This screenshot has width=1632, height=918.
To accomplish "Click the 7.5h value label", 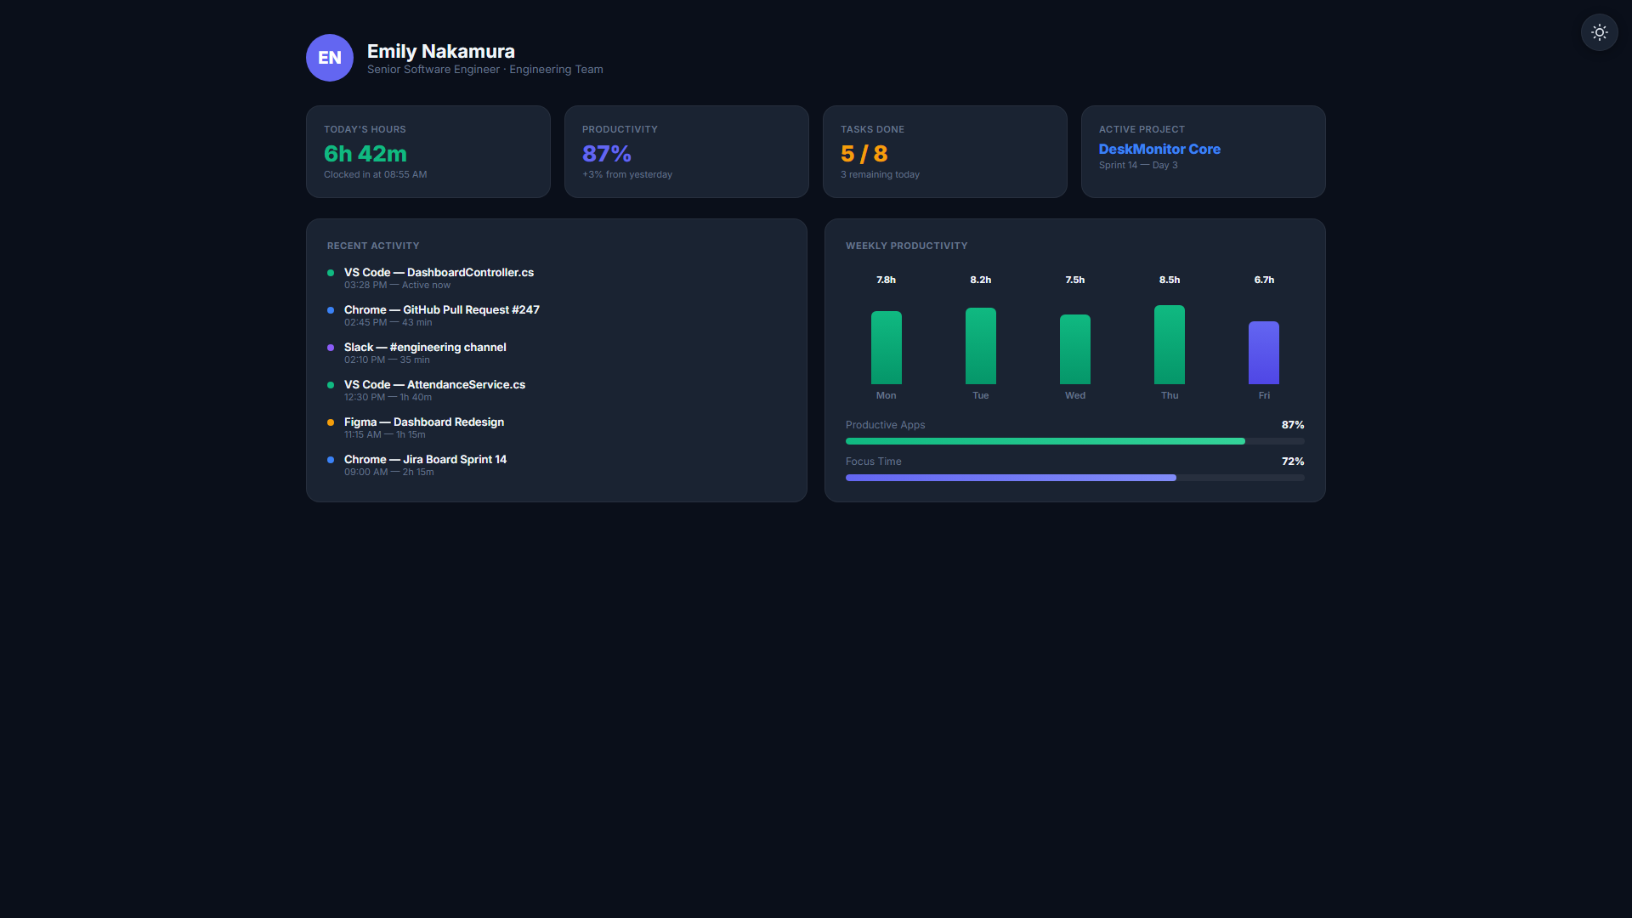I will 1074,280.
